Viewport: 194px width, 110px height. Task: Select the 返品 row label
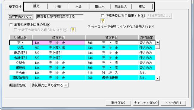tap(21, 48)
